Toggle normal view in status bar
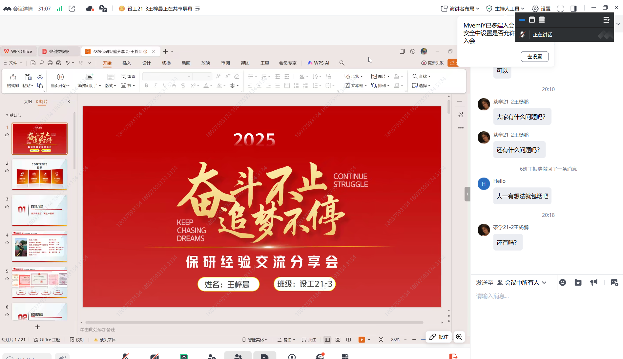This screenshot has height=359, width=623. (x=327, y=340)
